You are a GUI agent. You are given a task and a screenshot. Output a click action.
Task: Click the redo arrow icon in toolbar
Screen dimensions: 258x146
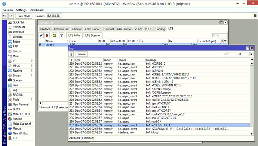point(11,16)
